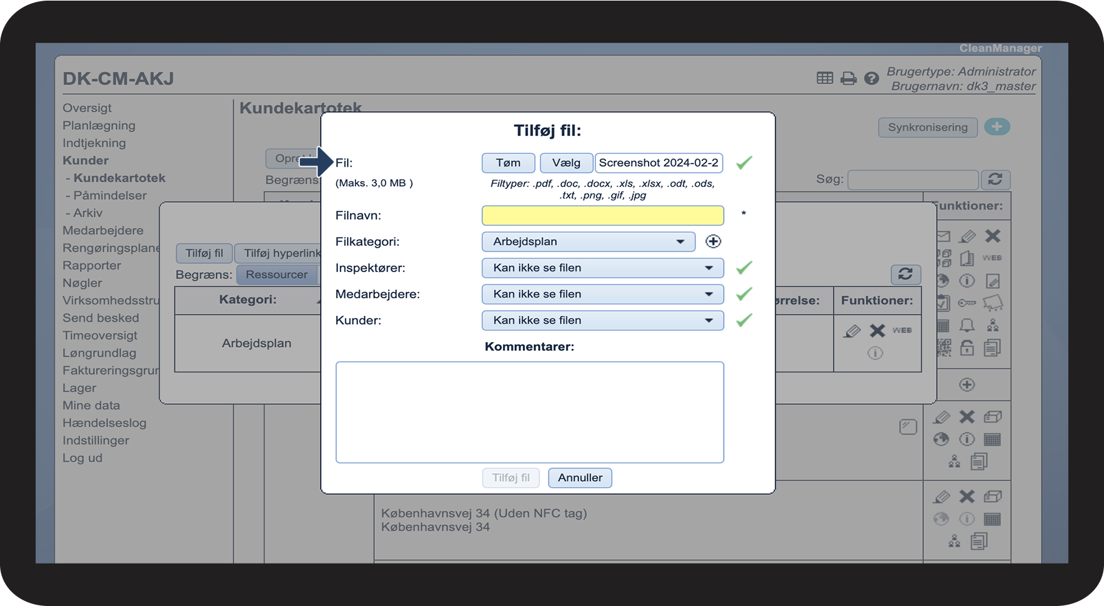Image resolution: width=1104 pixels, height=606 pixels.
Task: Click the box icon in the Københavnsvej 34 row
Action: click(993, 497)
